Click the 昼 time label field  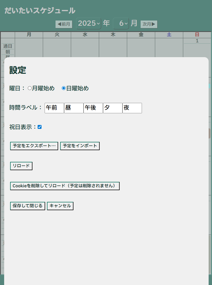[74, 108]
